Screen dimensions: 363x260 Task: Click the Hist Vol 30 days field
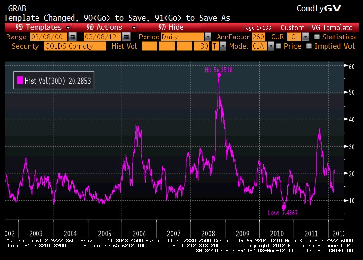[x=201, y=46]
